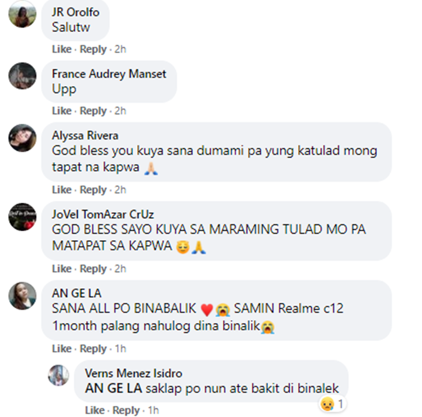This screenshot has height=417, width=422.
Task: Open Verns Menez Isidro's avatar
Action: [59, 375]
